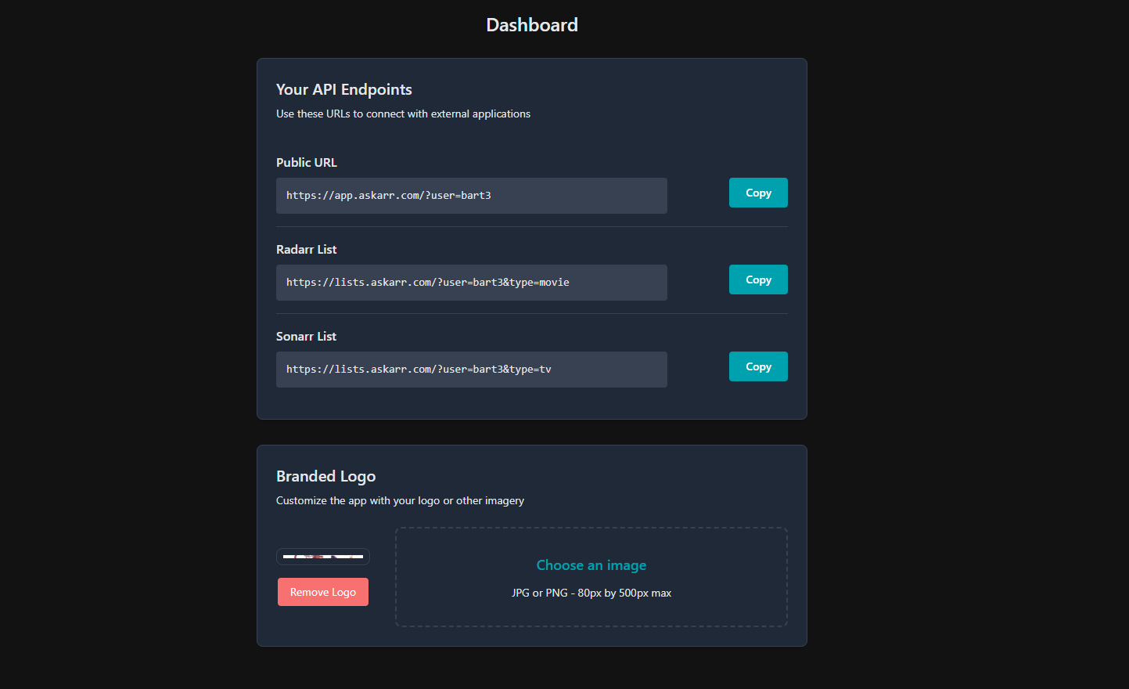The width and height of the screenshot is (1129, 689).
Task: Click 'Customize the app with your logo' text
Action: 400,500
